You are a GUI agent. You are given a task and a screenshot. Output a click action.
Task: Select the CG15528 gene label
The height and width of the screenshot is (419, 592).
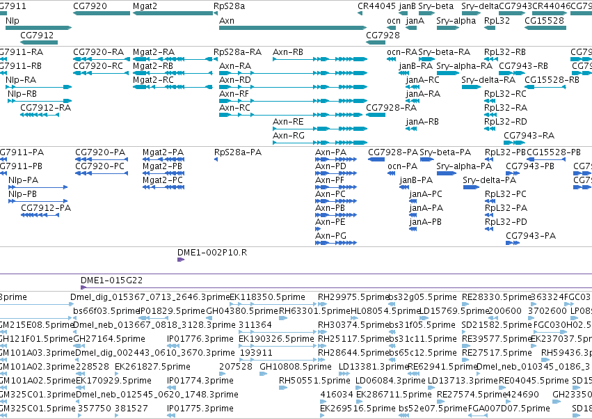tap(544, 21)
